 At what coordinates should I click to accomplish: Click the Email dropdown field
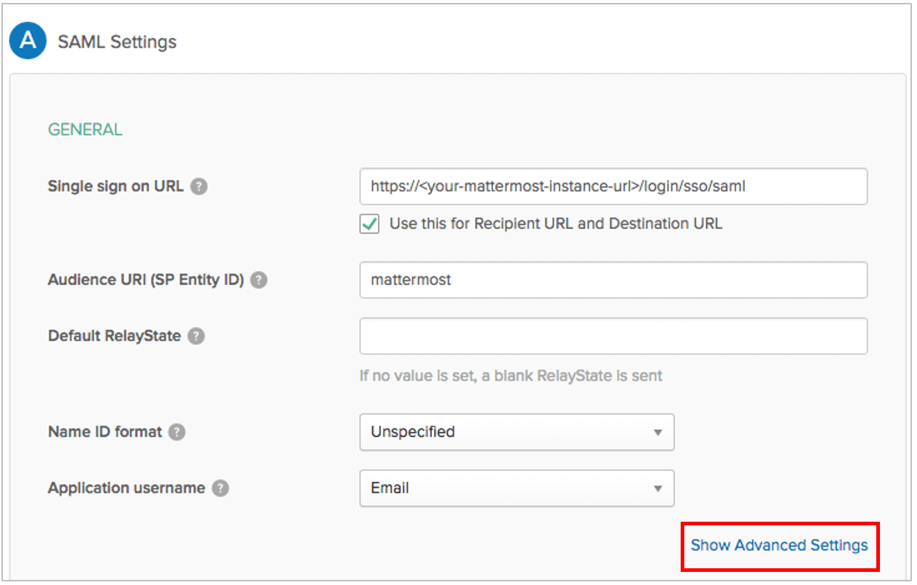pyautogui.click(x=516, y=488)
